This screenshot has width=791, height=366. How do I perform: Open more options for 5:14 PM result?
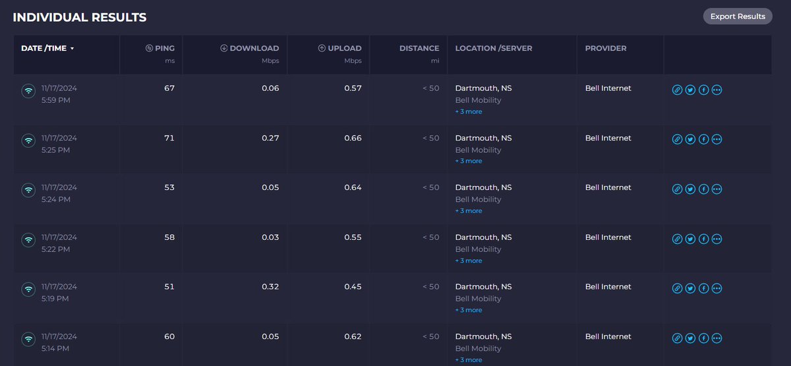pos(717,338)
